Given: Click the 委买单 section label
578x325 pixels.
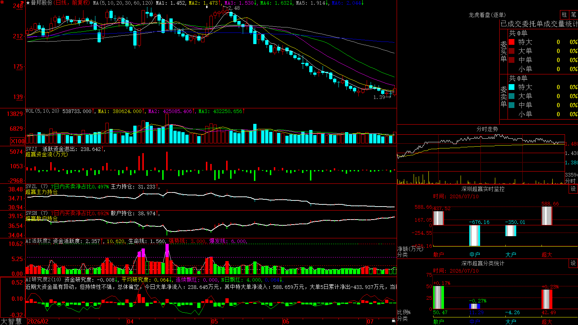Looking at the screenshot, I should point(504,51).
